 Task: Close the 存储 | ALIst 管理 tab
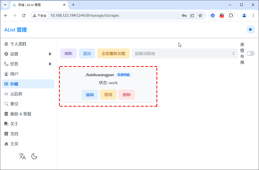64,5
